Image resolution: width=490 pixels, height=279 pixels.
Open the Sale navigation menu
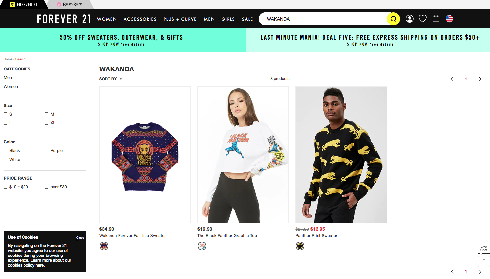pyautogui.click(x=247, y=19)
